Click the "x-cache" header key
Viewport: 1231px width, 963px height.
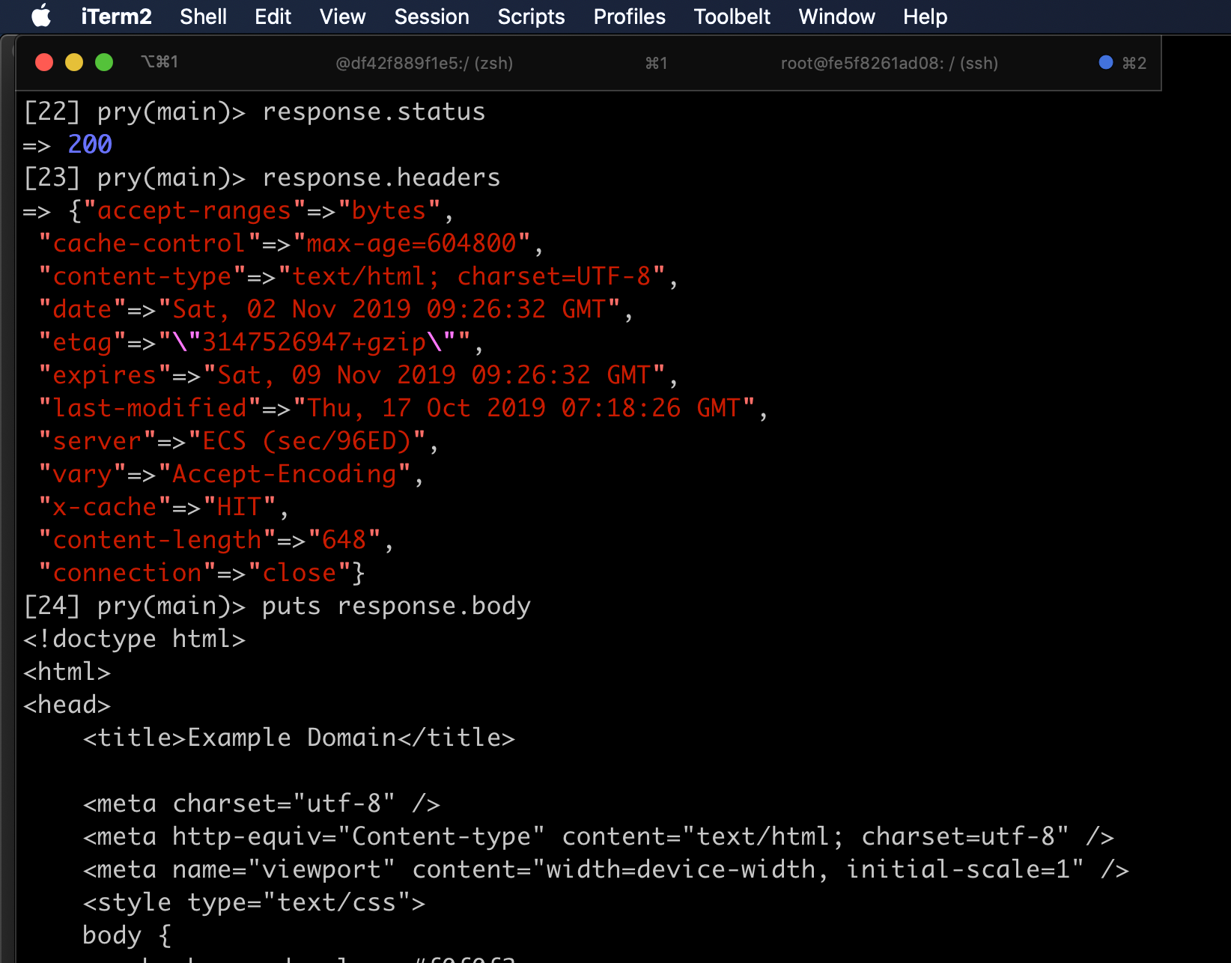click(x=105, y=507)
